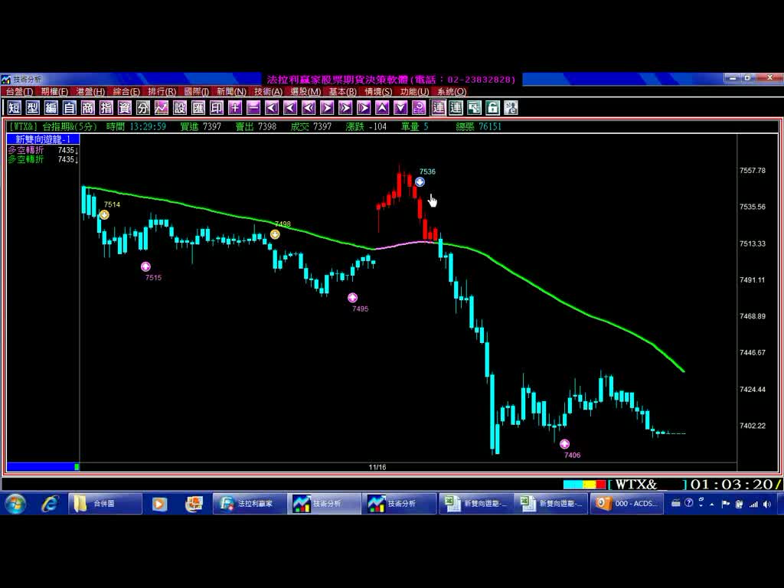This screenshot has width=784, height=588.
Task: Select the 新雙向遊龍-1 indicator title
Action: [x=43, y=139]
